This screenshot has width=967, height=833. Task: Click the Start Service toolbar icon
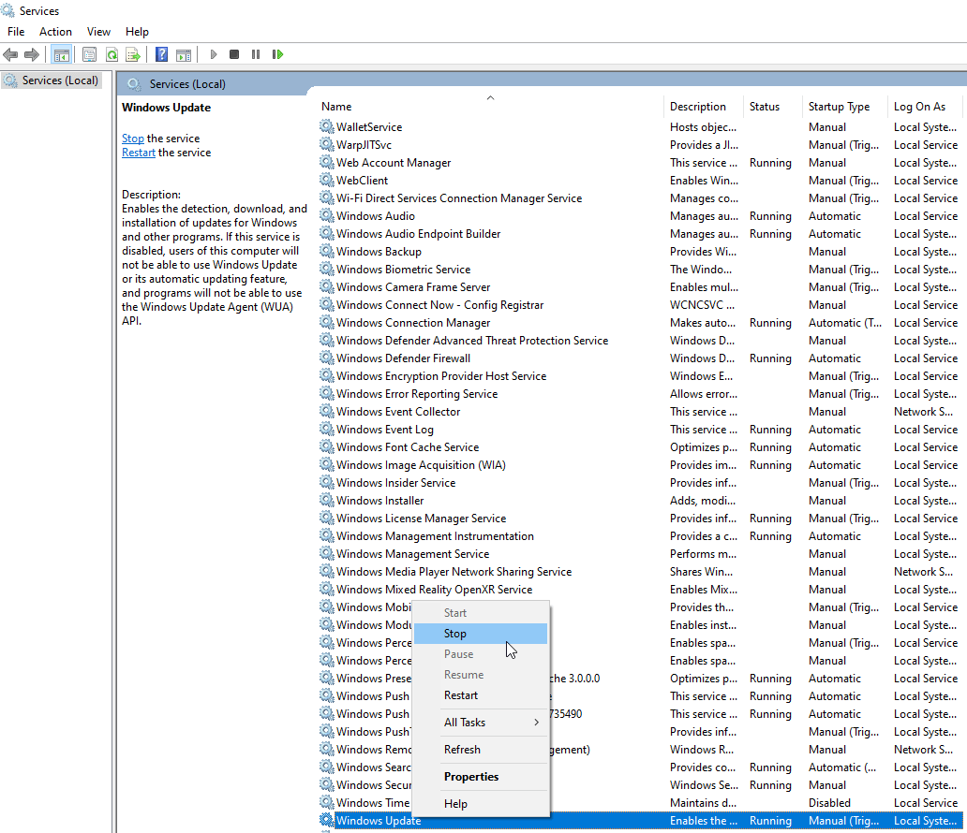pos(214,54)
